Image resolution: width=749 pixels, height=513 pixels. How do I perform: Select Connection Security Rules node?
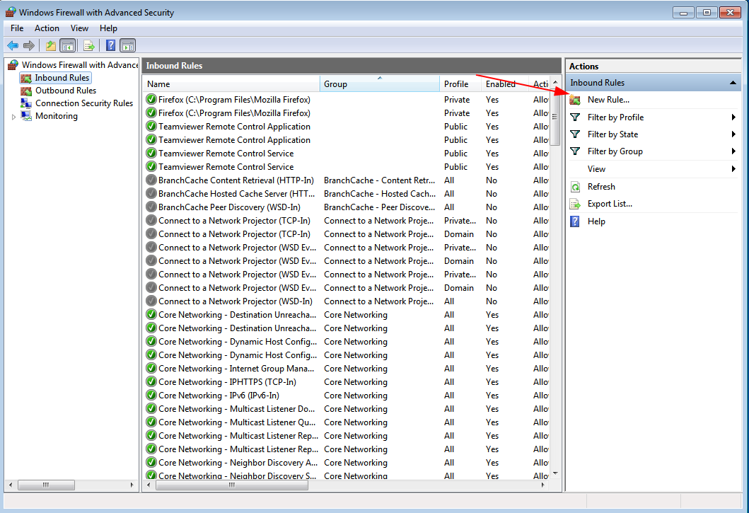pos(83,103)
